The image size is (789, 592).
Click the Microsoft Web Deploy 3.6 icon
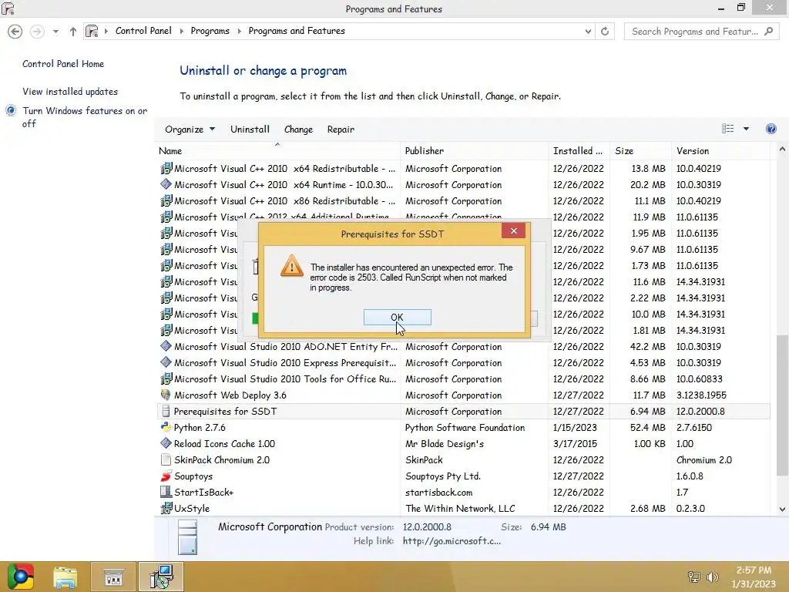pos(166,395)
